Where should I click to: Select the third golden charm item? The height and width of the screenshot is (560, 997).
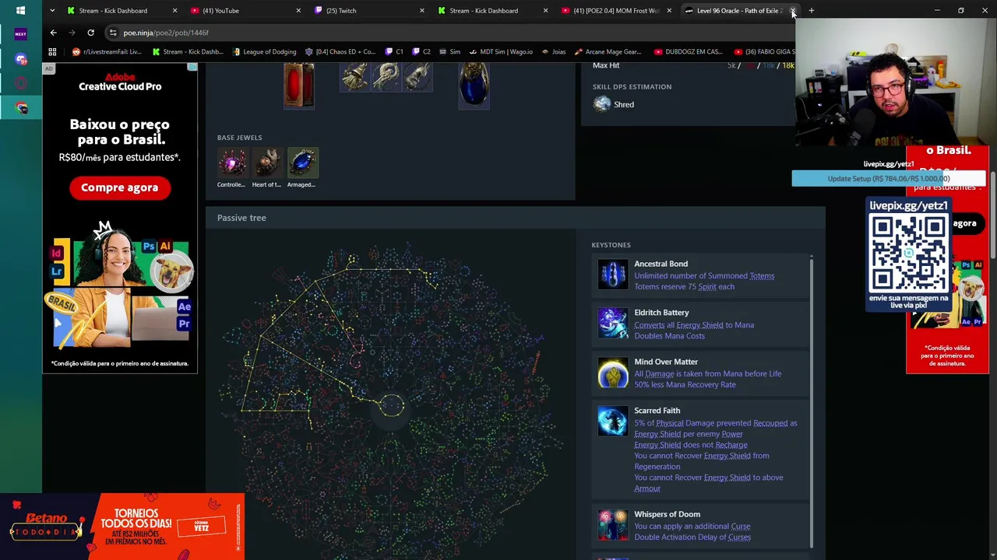[417, 76]
